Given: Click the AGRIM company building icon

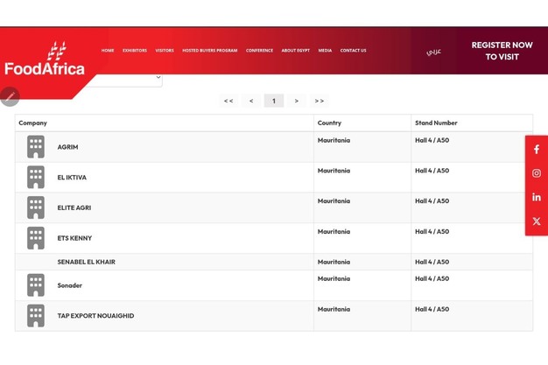Looking at the screenshot, I should [36, 147].
